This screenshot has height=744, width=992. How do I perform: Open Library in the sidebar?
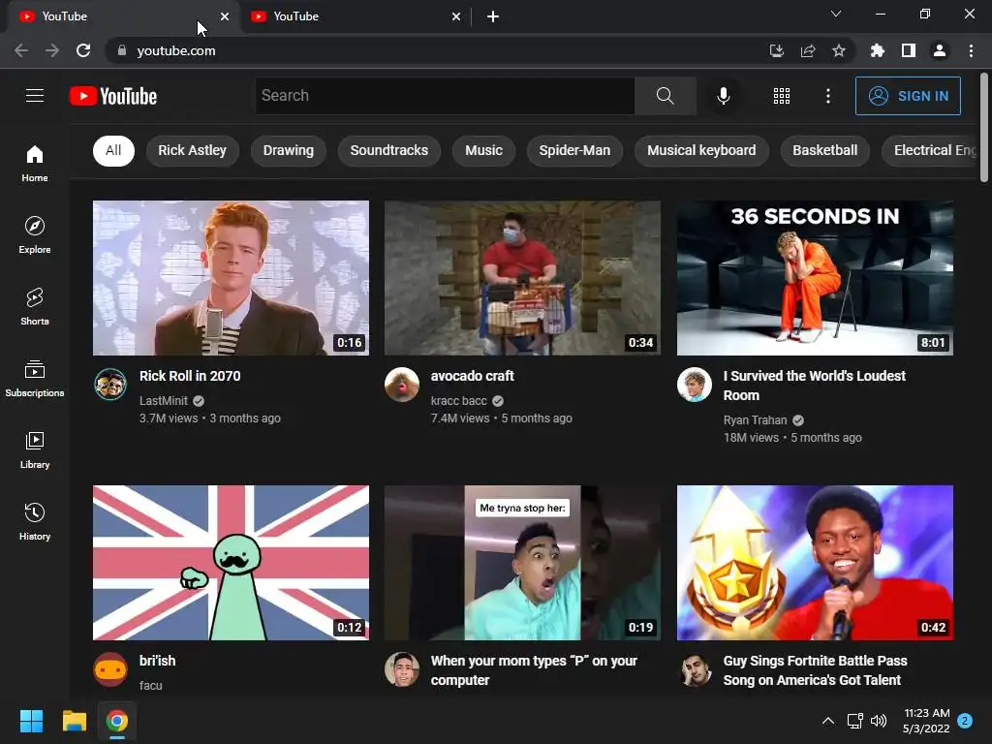pyautogui.click(x=35, y=449)
